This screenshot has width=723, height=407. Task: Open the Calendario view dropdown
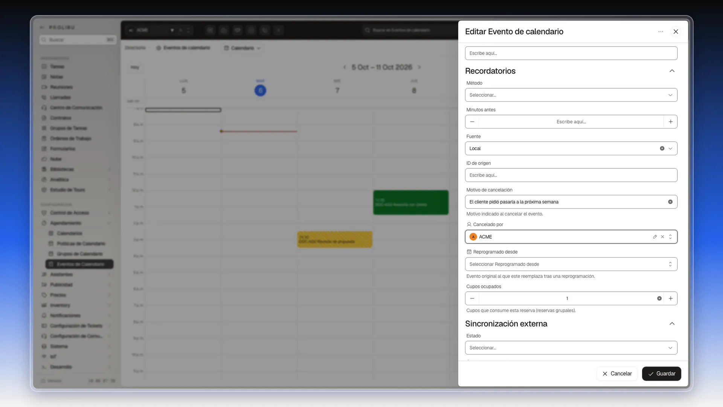pos(242,48)
